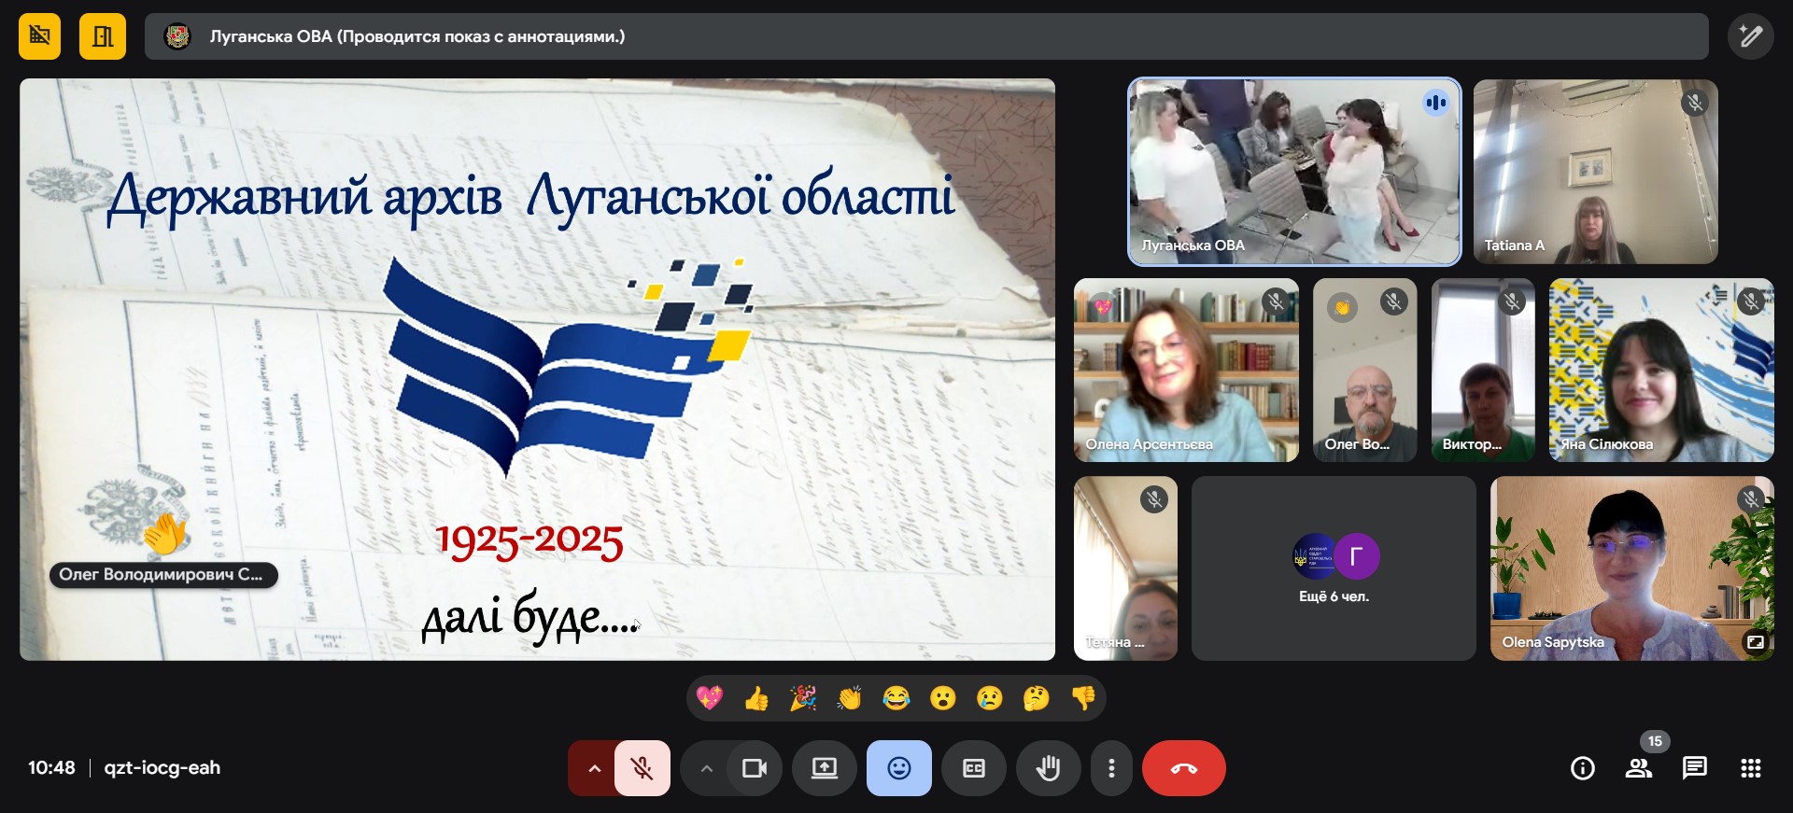This screenshot has height=813, width=1793.
Task: Click the muted mic icon on Яна Сілюкова tile
Action: [x=1750, y=301]
